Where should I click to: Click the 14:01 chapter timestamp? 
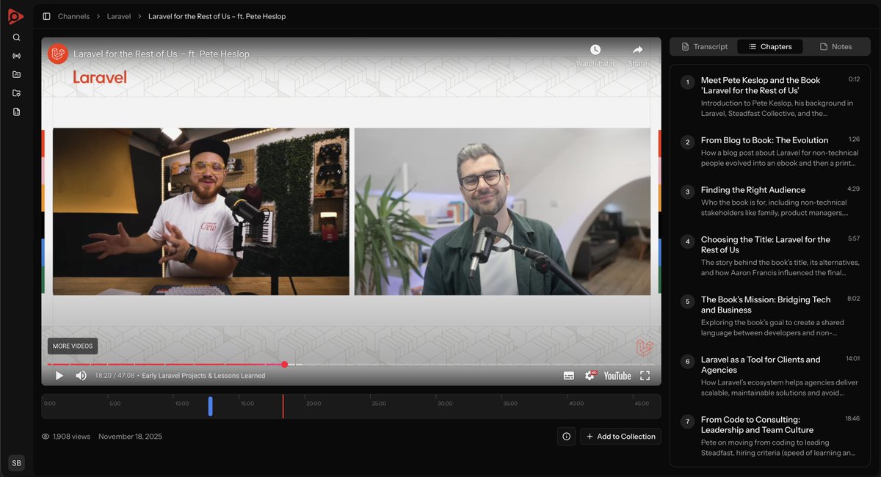(852, 359)
